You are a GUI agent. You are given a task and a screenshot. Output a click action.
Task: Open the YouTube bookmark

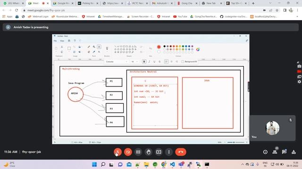[180, 17]
